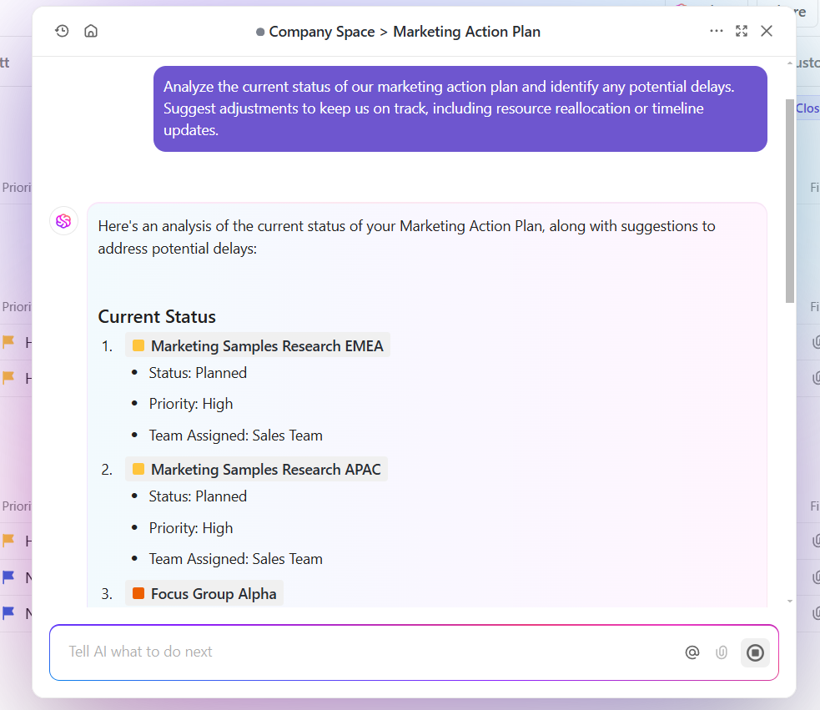Click the chat panel vertical scrollbar

pyautogui.click(x=789, y=200)
